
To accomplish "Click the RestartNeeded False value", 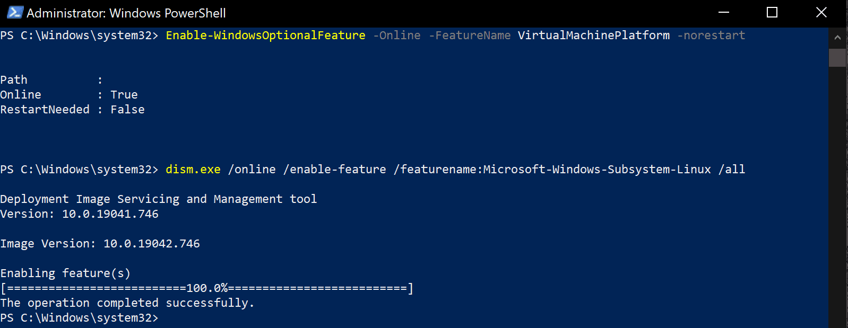I will (x=127, y=110).
